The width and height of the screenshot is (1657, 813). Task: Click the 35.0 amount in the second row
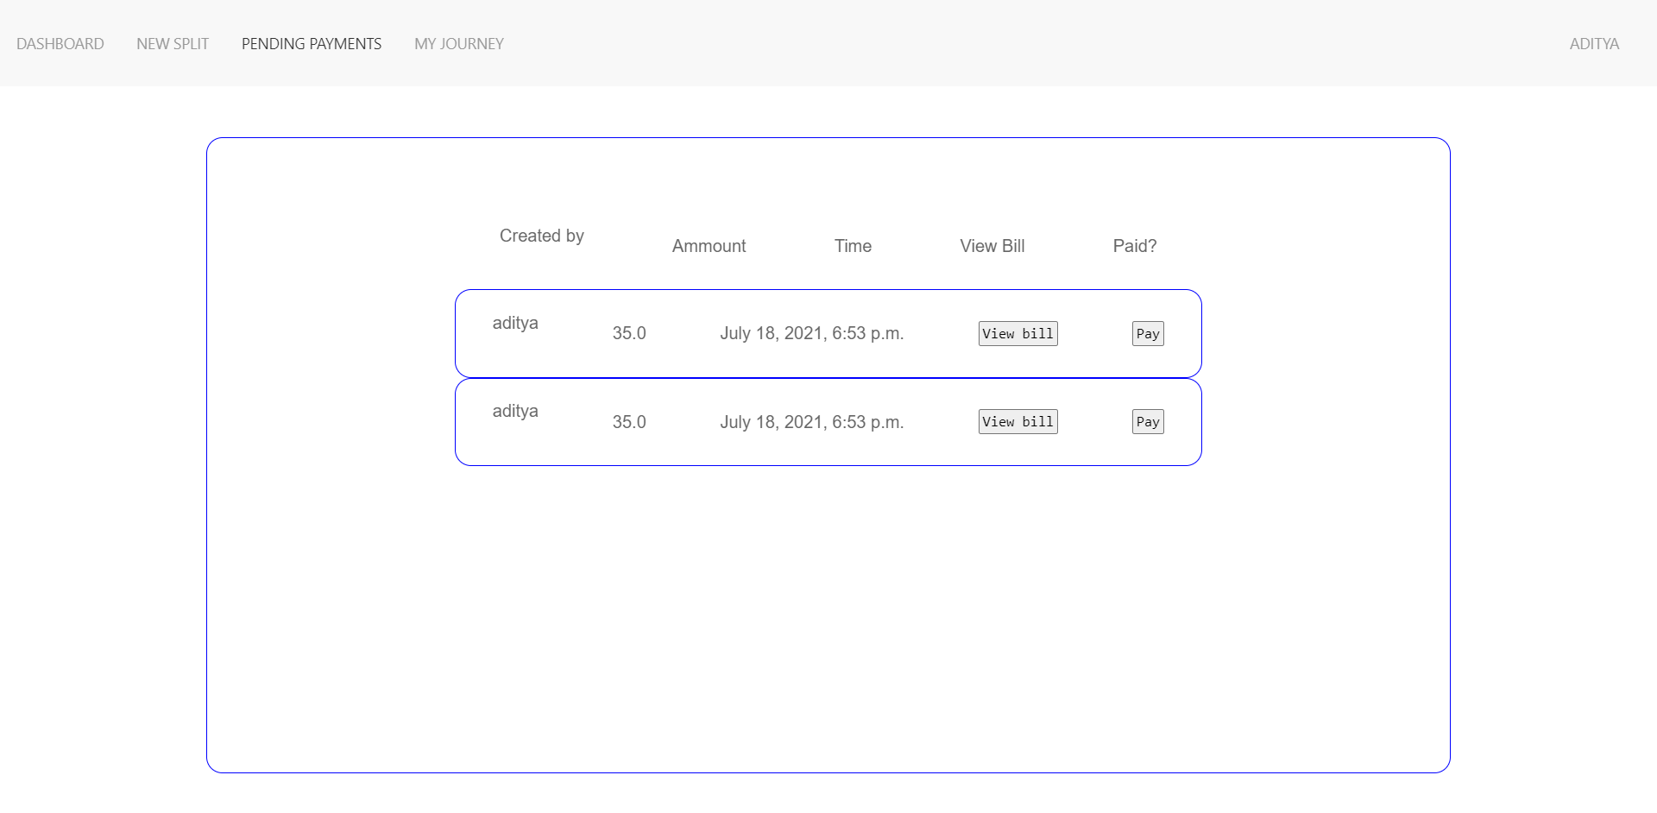pyautogui.click(x=629, y=422)
